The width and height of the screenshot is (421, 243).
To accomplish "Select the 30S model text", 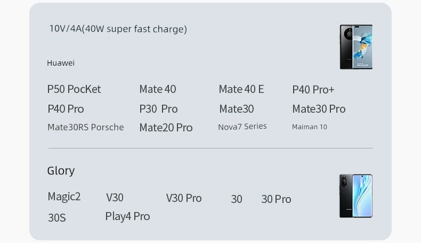I will click(x=57, y=218).
